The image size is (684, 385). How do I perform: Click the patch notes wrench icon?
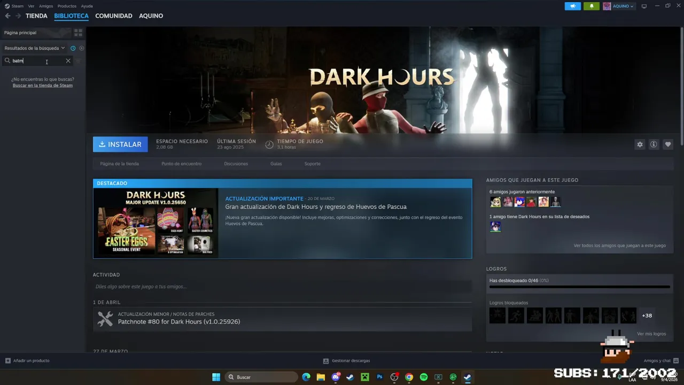(105, 319)
